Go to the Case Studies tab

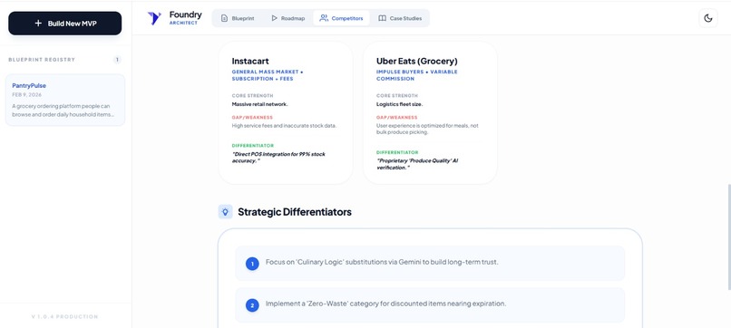pyautogui.click(x=400, y=18)
